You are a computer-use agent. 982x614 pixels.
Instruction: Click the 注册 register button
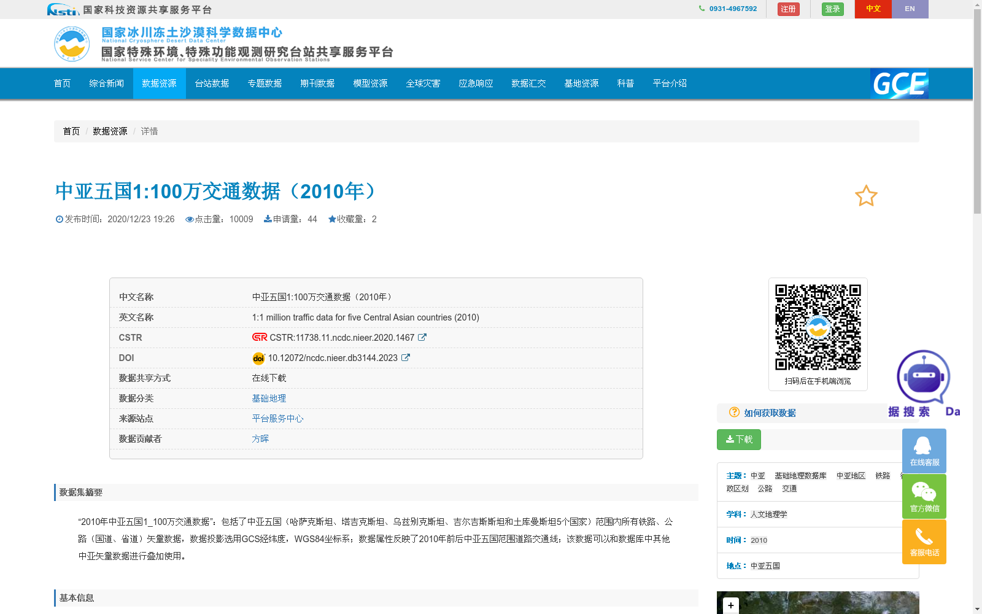[x=789, y=9]
